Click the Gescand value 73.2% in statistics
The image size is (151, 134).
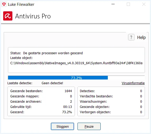click(67, 112)
